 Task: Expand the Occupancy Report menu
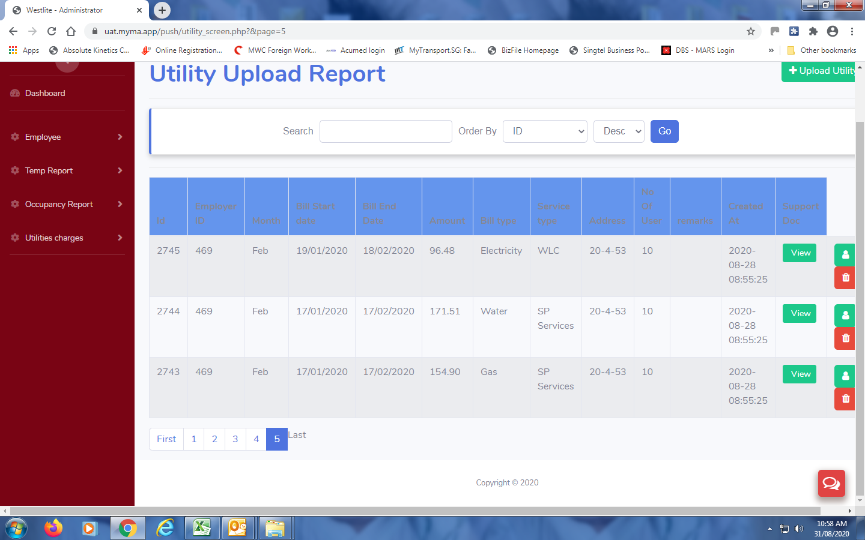pyautogui.click(x=67, y=204)
